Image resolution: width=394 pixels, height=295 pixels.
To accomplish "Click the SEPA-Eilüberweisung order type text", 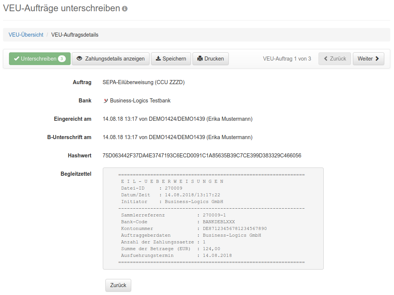I will [x=144, y=82].
